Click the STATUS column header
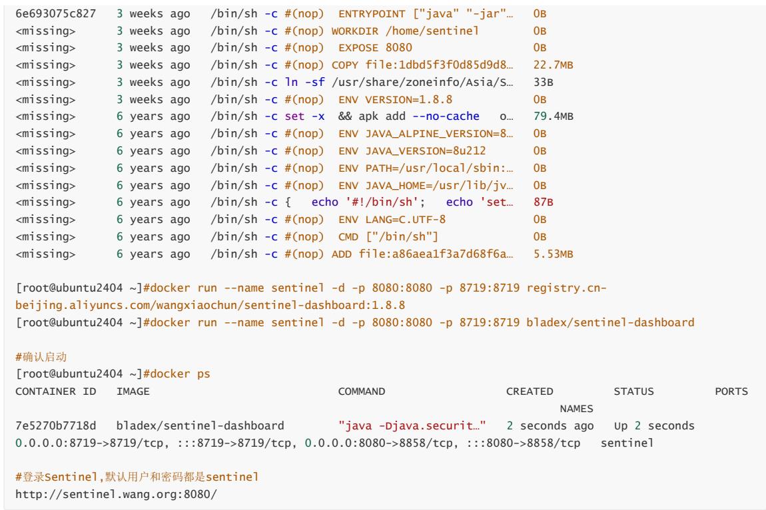This screenshot has width=766, height=510. coord(633,391)
